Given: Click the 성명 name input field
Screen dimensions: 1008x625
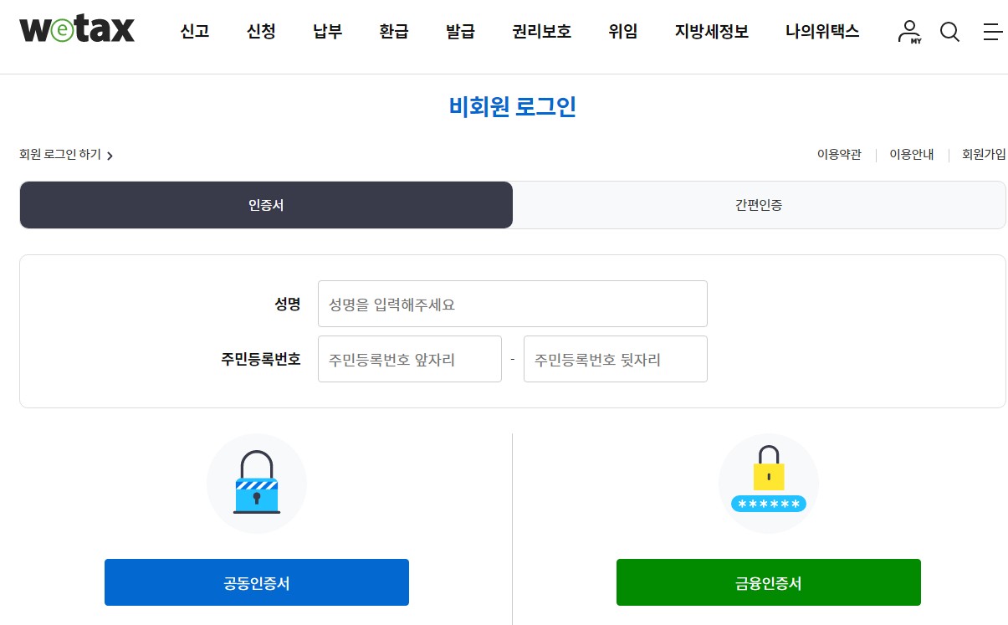Looking at the screenshot, I should (512, 304).
